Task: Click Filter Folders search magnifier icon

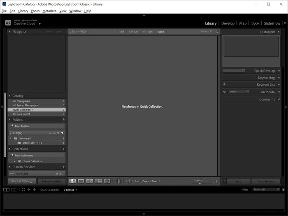Action: [x=12, y=126]
